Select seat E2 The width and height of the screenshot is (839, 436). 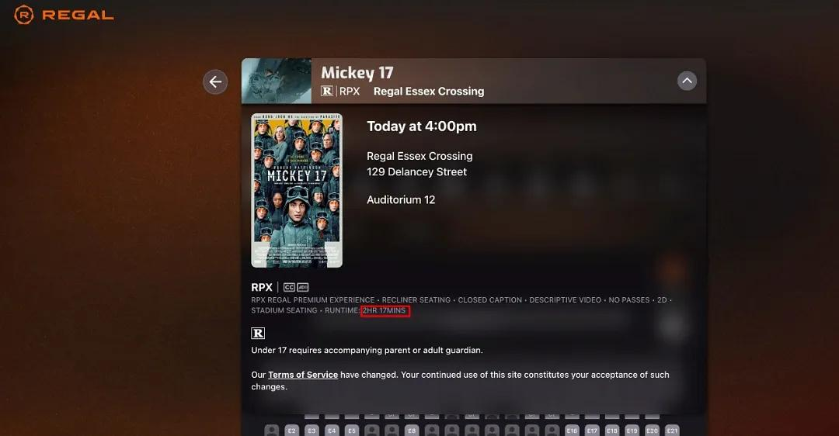click(x=291, y=431)
